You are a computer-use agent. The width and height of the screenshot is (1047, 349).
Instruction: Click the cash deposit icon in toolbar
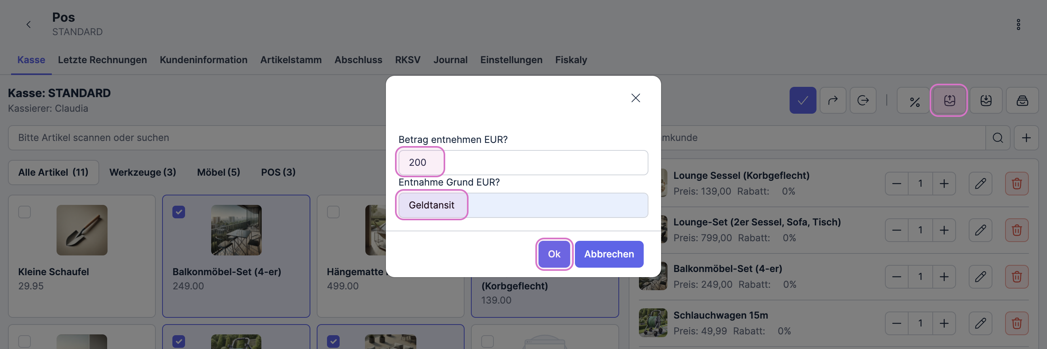[986, 100]
